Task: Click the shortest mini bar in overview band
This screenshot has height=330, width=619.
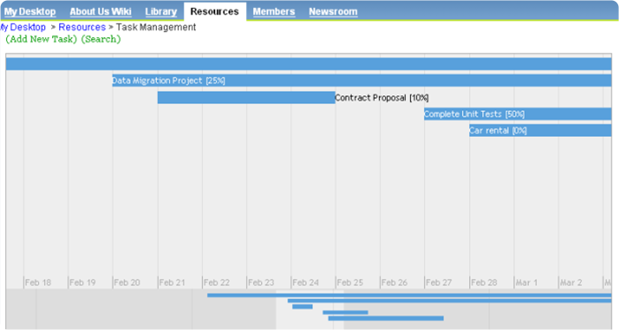Action: [x=302, y=307]
